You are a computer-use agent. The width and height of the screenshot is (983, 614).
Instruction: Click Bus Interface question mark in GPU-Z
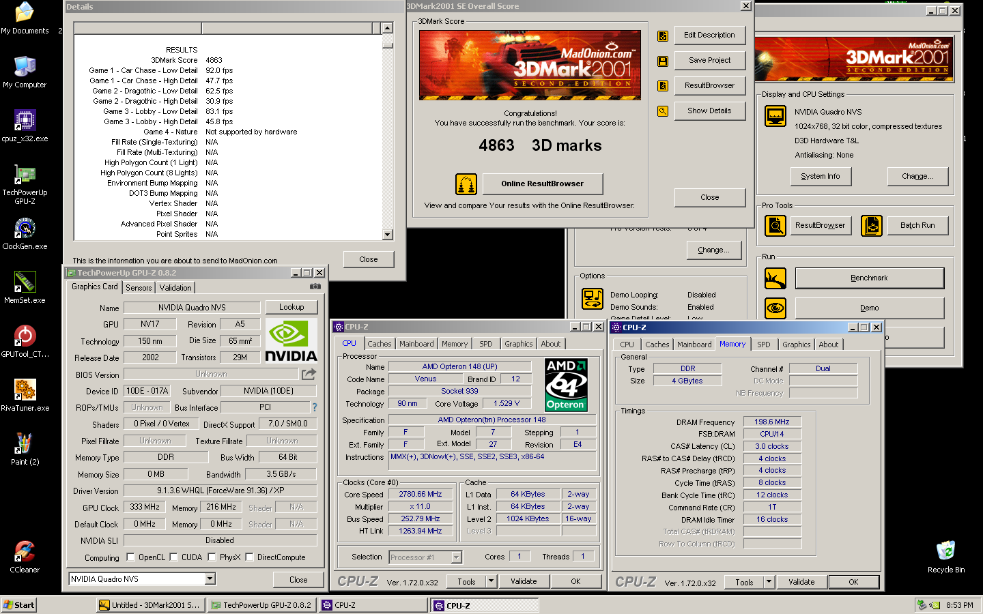tap(315, 407)
